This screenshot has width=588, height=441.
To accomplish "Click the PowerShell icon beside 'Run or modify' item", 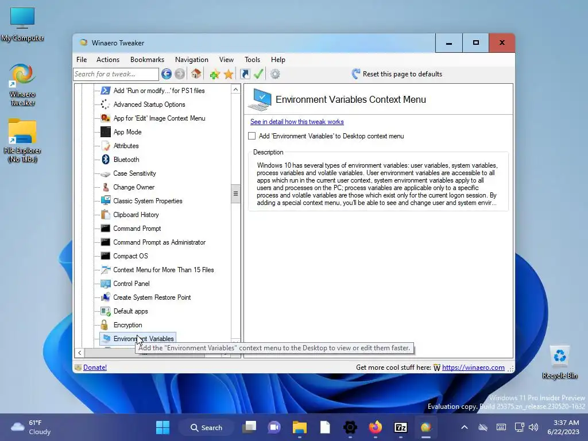I will coord(106,90).
